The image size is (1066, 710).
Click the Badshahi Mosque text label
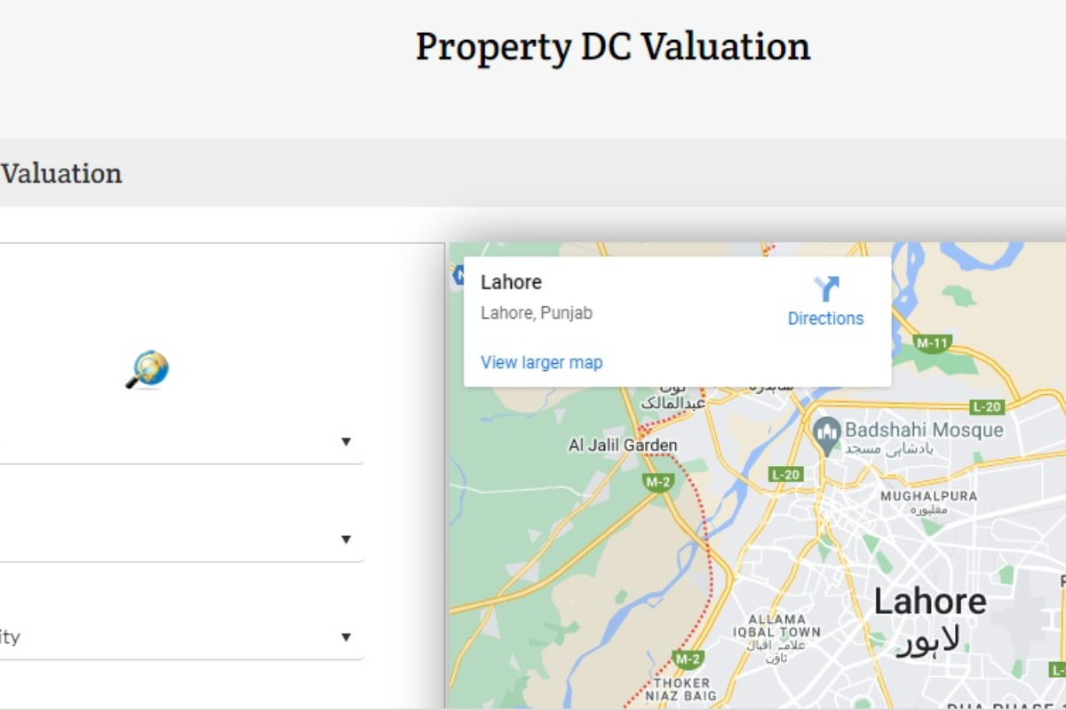coord(924,430)
